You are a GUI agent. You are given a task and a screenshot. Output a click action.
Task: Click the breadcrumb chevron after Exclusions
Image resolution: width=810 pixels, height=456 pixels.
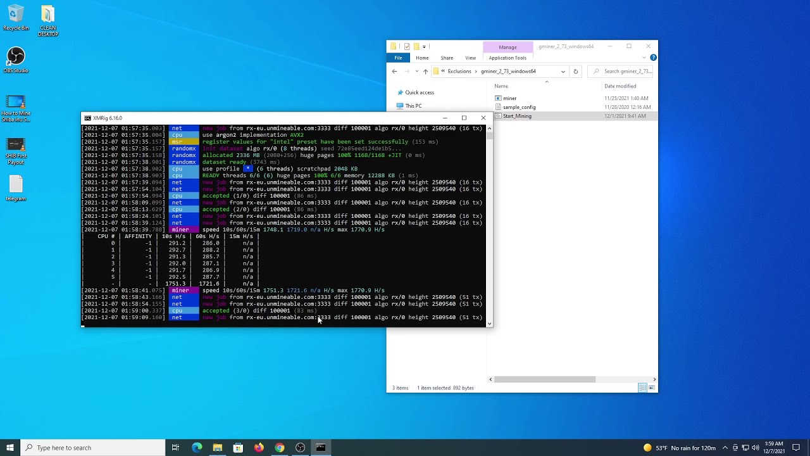476,72
